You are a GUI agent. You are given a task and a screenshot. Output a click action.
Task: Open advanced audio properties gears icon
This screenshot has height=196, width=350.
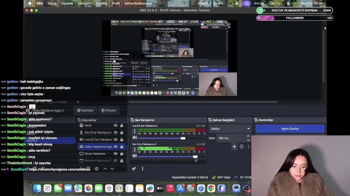click(x=134, y=169)
